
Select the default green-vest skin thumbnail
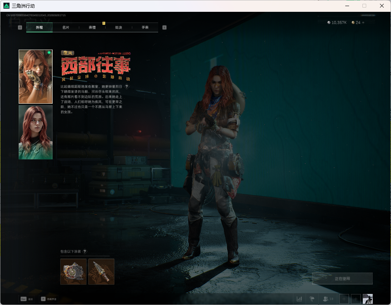tap(36, 132)
